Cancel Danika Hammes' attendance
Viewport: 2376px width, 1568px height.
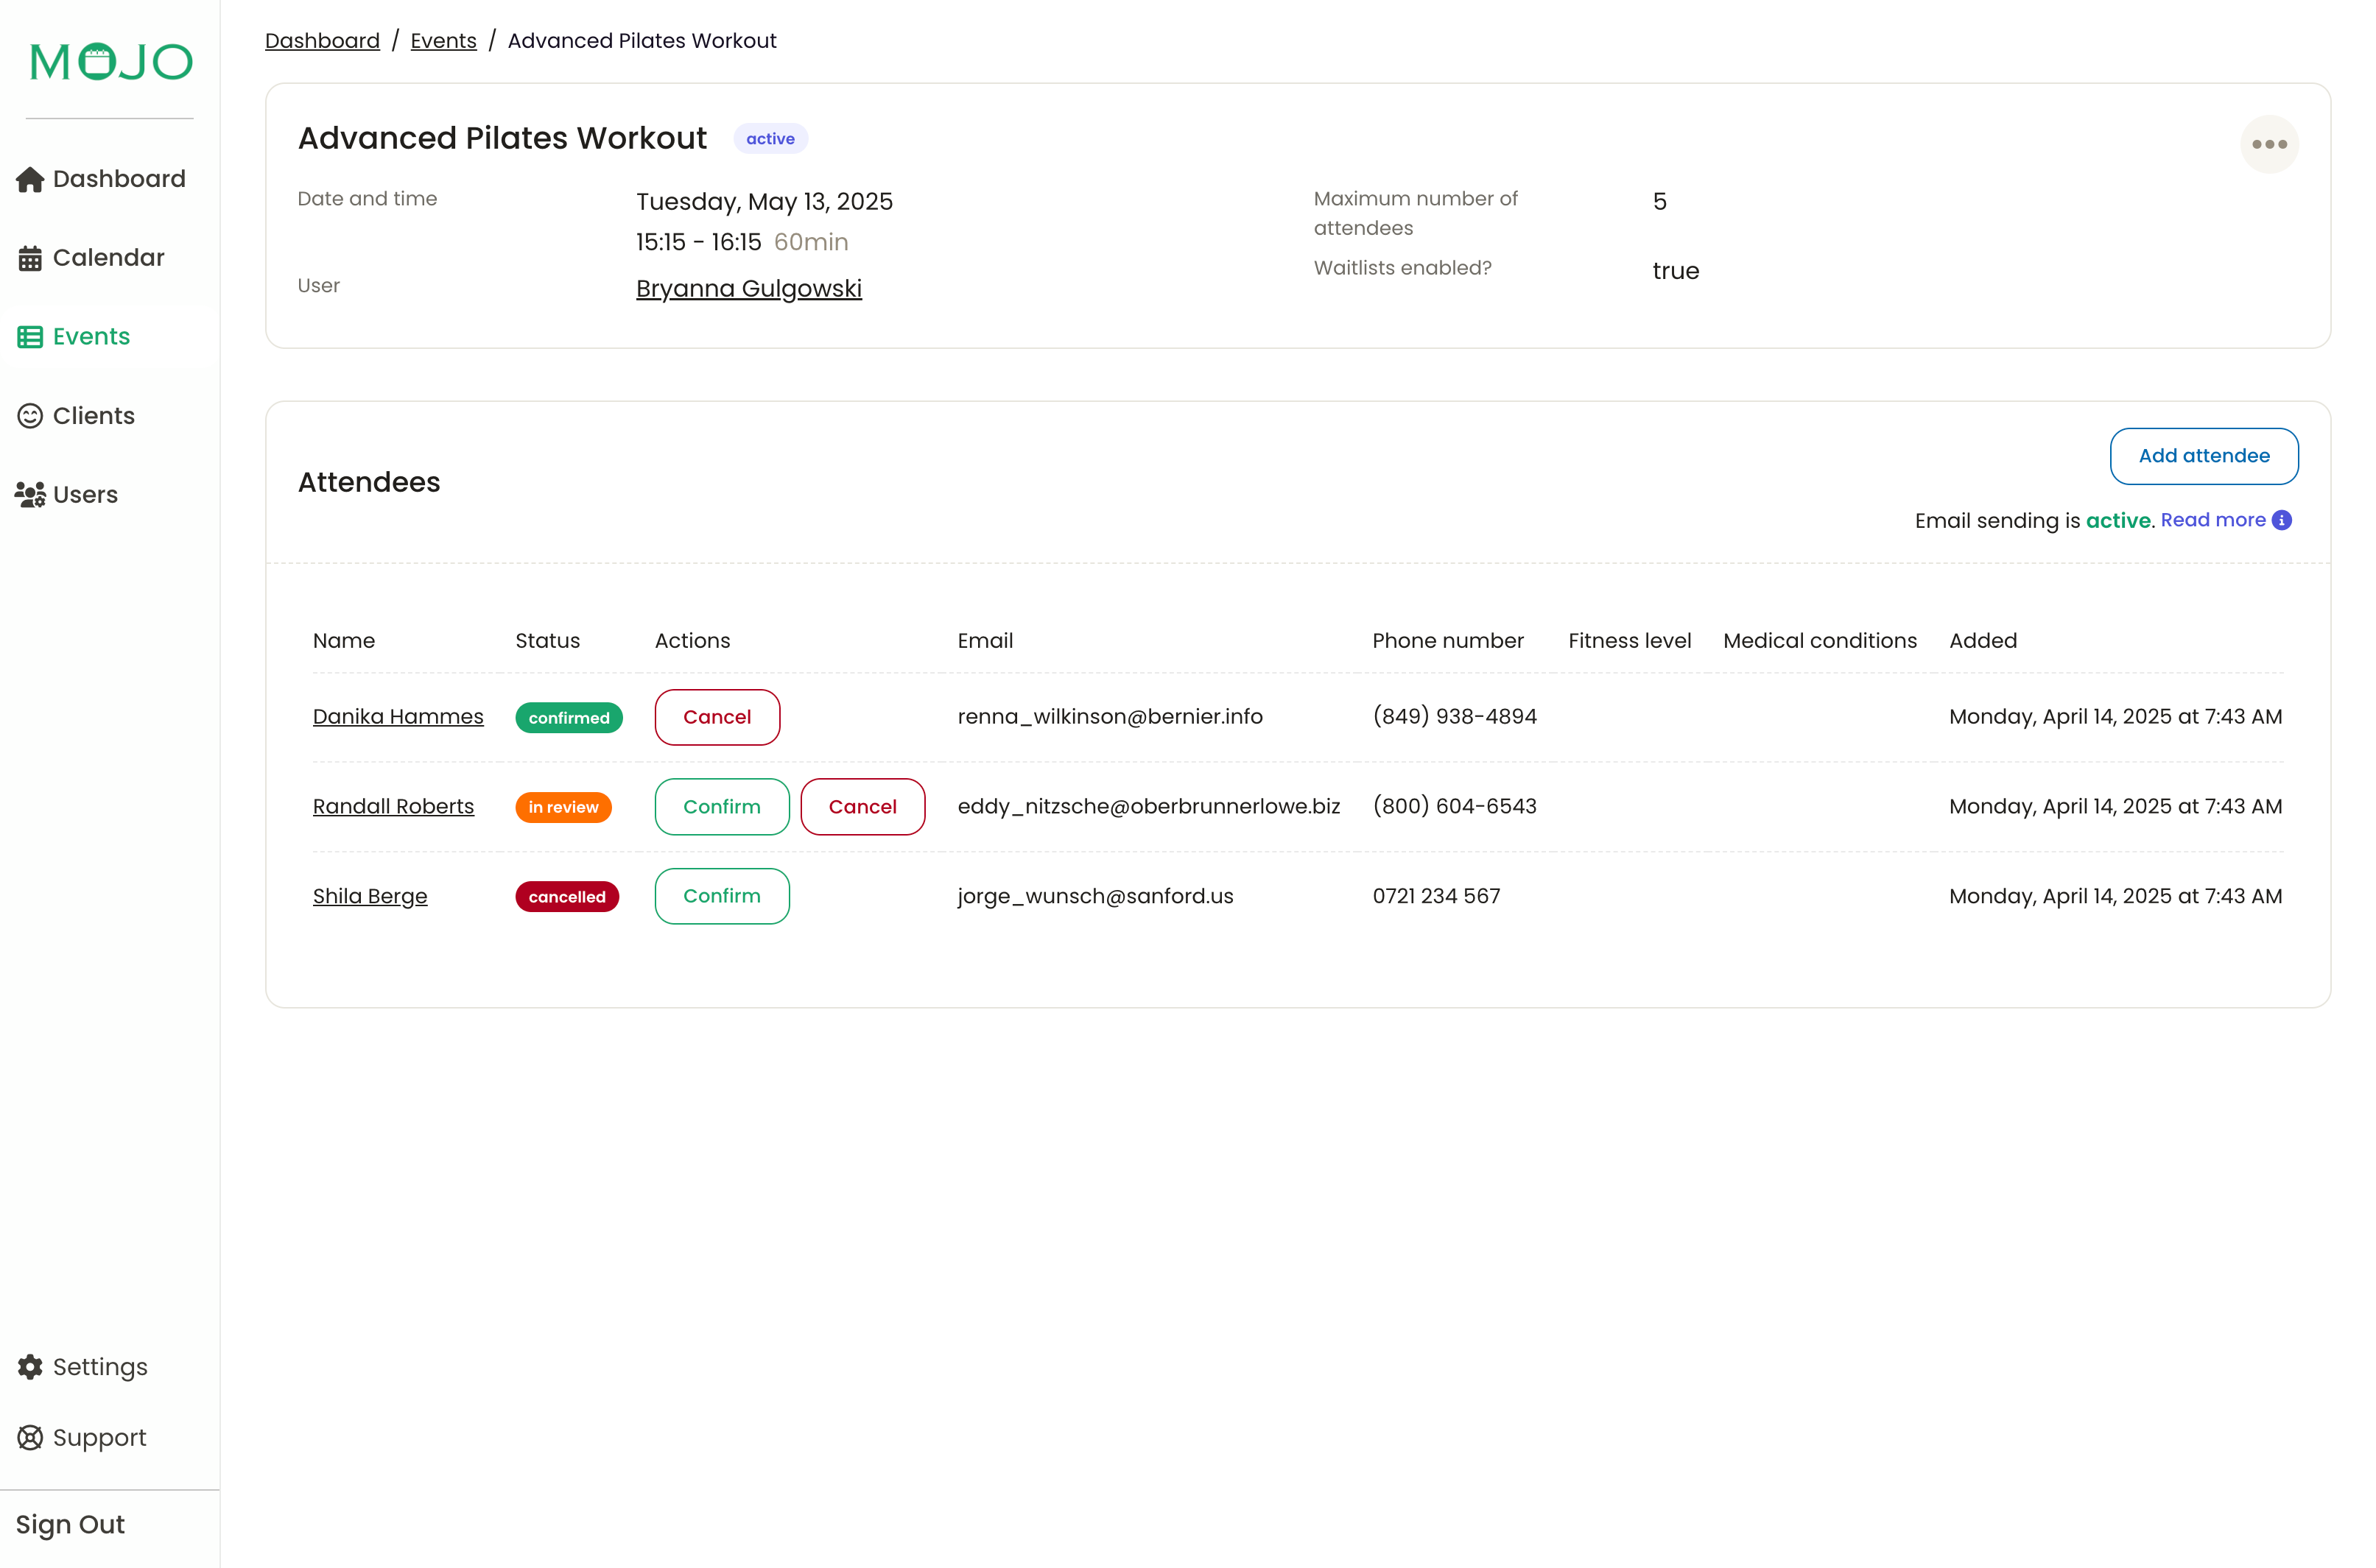tap(717, 717)
